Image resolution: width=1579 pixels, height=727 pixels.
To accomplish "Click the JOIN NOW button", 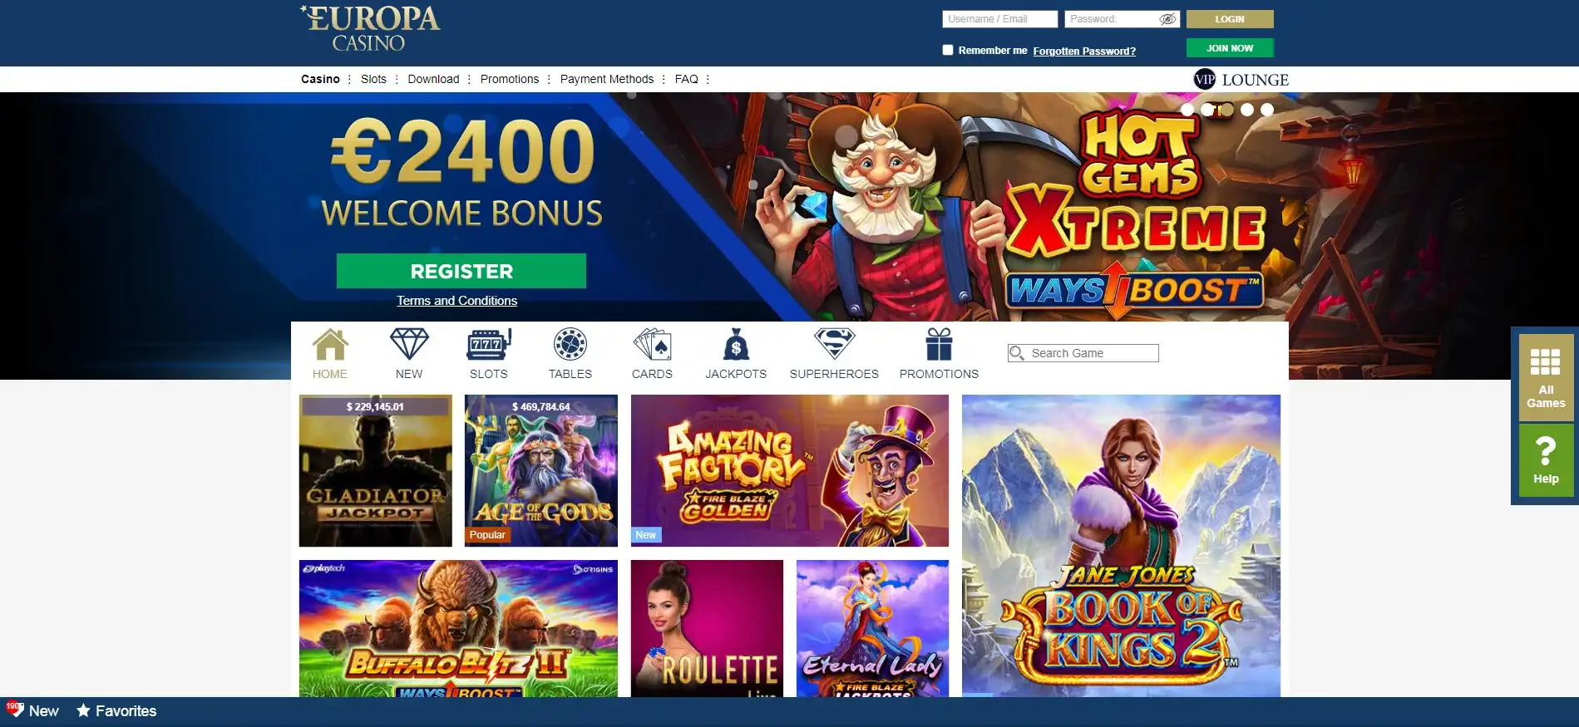I will click(1230, 48).
